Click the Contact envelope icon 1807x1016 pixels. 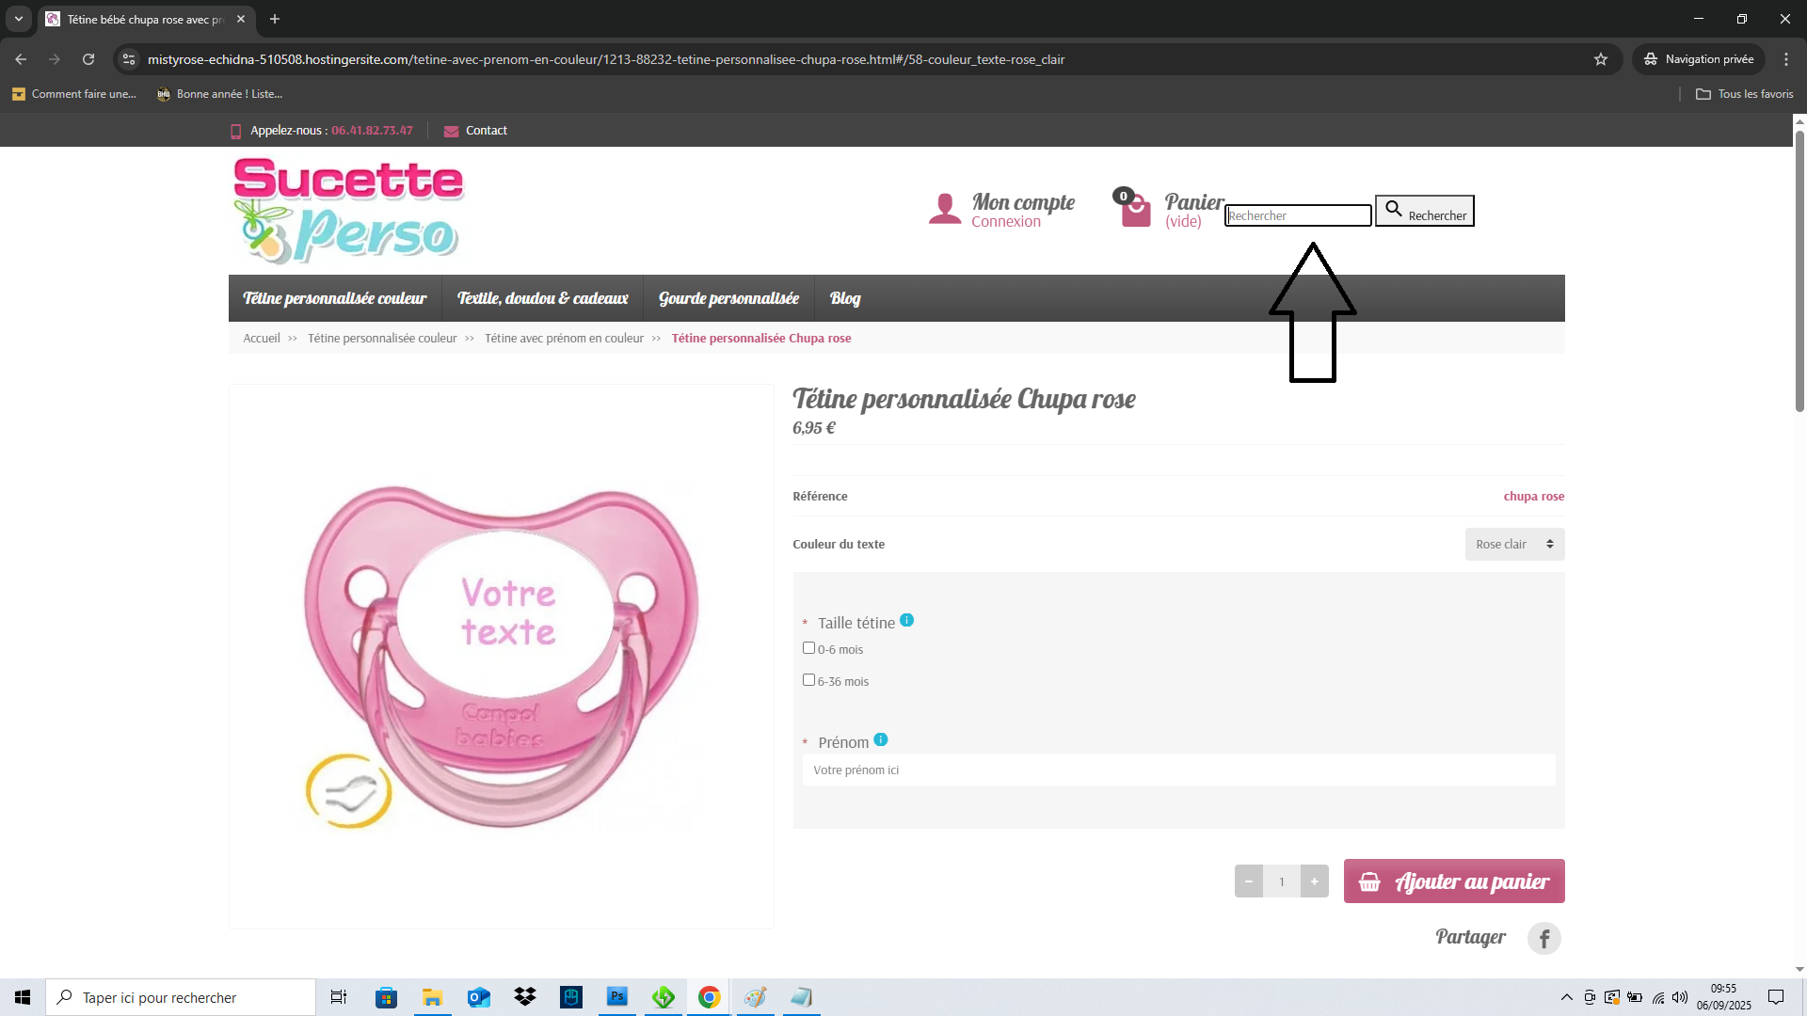point(451,131)
